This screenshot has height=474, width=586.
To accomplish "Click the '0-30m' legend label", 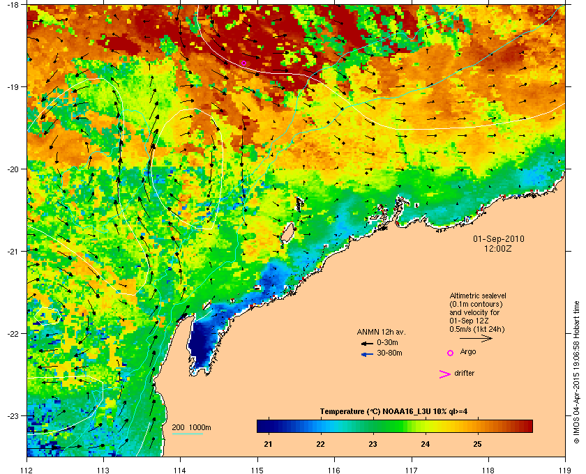I will pos(387,342).
